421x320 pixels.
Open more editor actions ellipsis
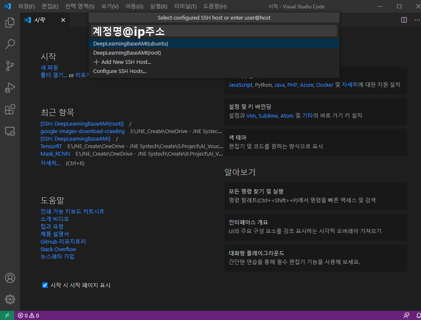[417, 20]
